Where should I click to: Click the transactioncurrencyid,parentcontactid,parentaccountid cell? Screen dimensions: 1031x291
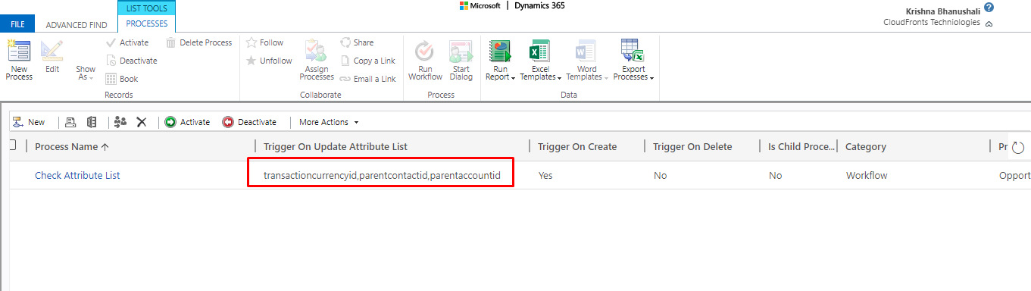(383, 175)
